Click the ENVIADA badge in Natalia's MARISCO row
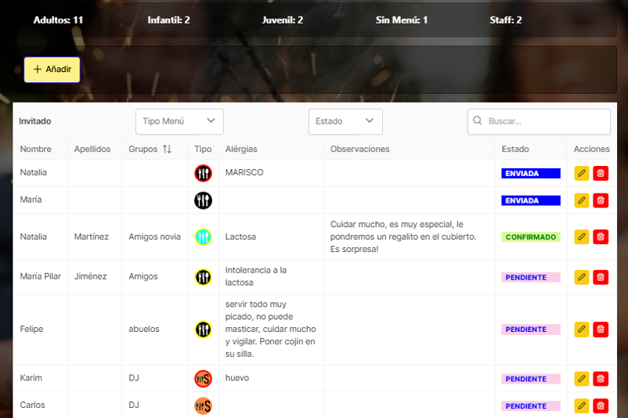The image size is (628, 418). click(x=531, y=173)
